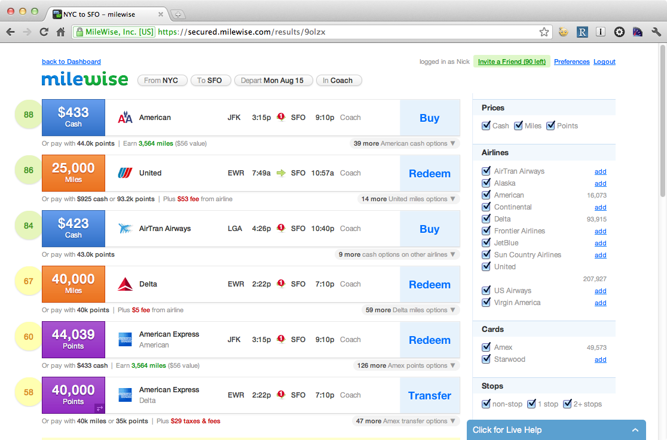
Task: Open the back to Dashboard link
Action: click(x=72, y=61)
